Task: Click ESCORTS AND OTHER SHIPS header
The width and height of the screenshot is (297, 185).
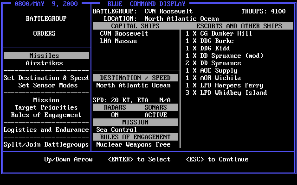Action: [x=239, y=26]
